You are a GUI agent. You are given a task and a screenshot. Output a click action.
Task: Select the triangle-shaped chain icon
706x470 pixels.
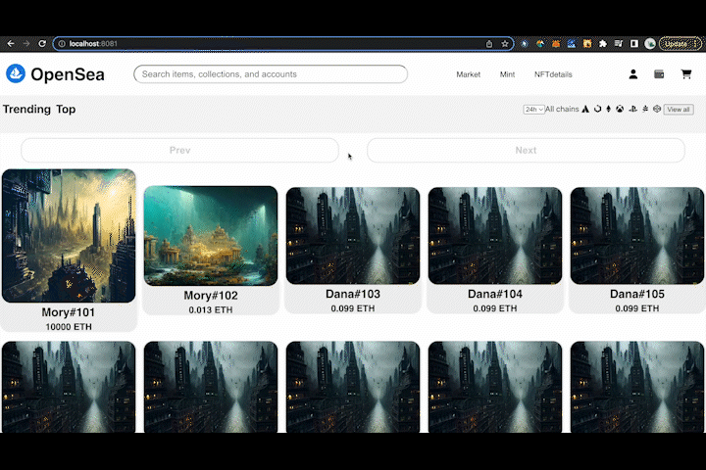pos(585,109)
